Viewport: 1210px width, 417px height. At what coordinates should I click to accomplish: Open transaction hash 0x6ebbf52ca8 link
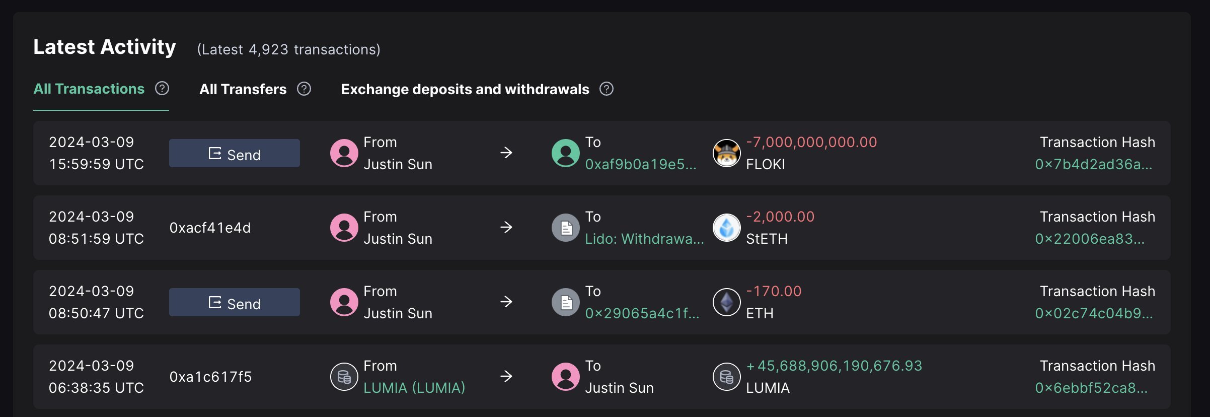click(x=1091, y=388)
